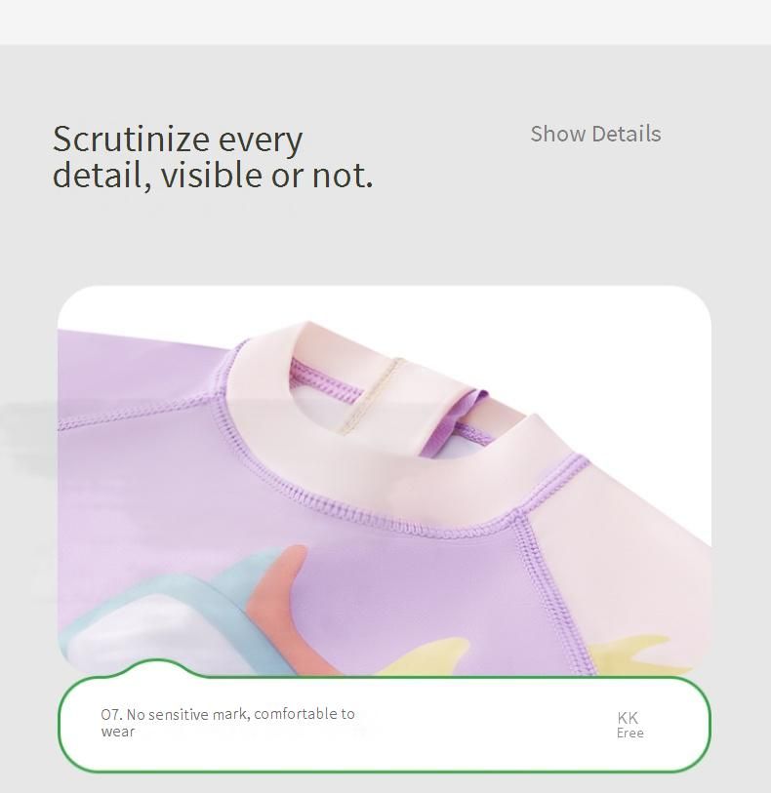The width and height of the screenshot is (771, 793).
Task: Click the word "wear" in caption
Action: coord(117,732)
